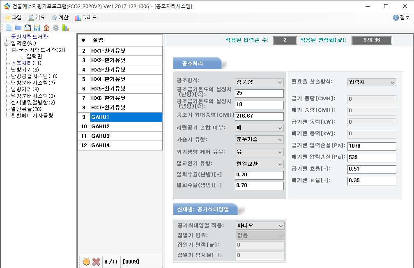The height and width of the screenshot is (268, 414).
Task: Click the house icon in toolbar
Action: 46,28
